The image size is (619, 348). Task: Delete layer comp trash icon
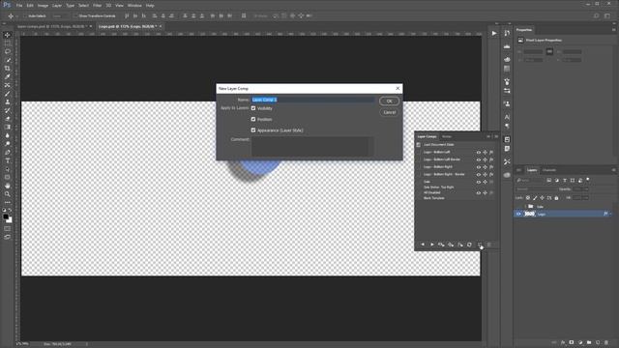488,245
